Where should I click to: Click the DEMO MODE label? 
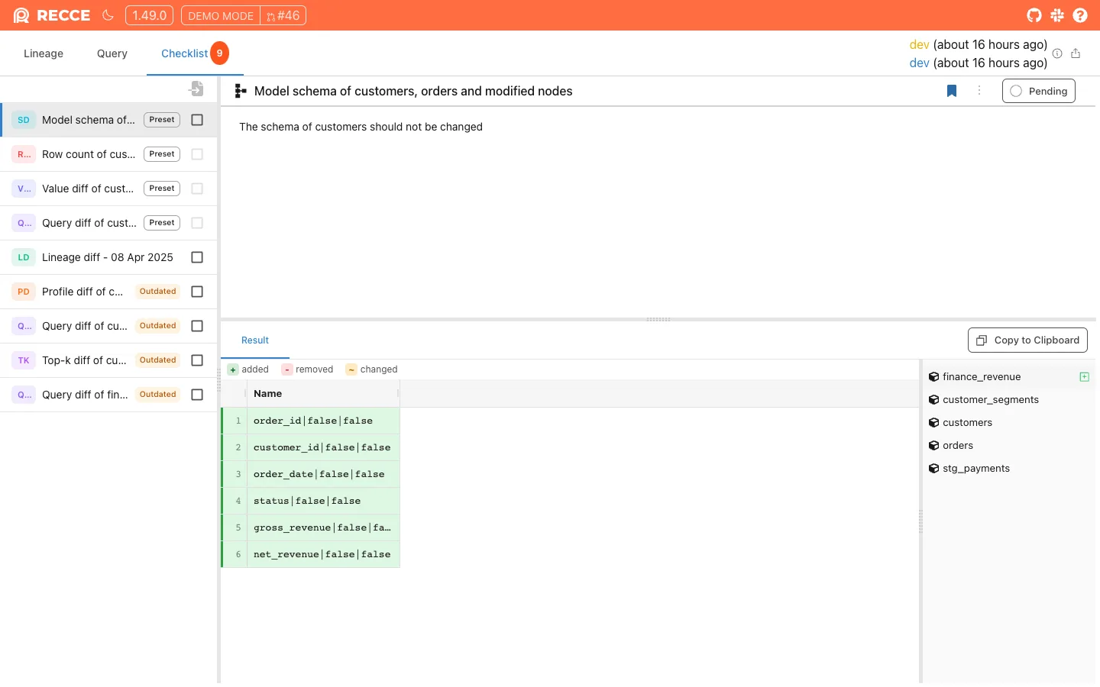pyautogui.click(x=221, y=15)
